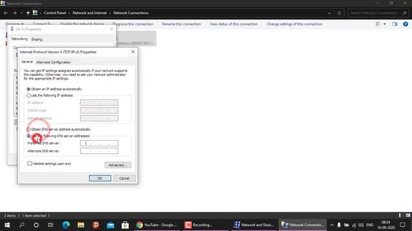
Task: Open Networking tab in Wi-Fi Properties
Action: 19,38
